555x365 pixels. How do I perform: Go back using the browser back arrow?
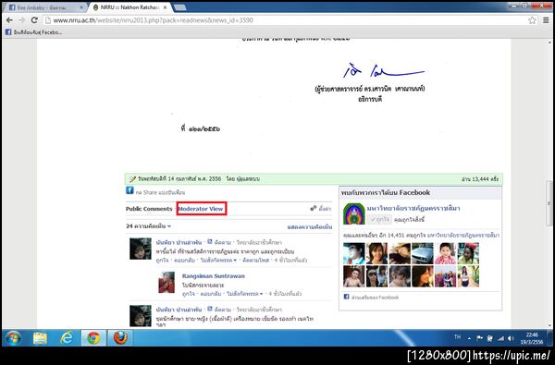coord(10,20)
